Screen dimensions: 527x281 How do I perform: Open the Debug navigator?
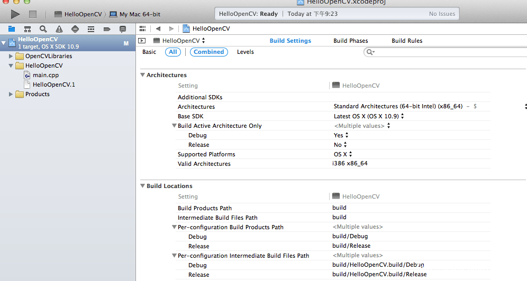pos(91,29)
